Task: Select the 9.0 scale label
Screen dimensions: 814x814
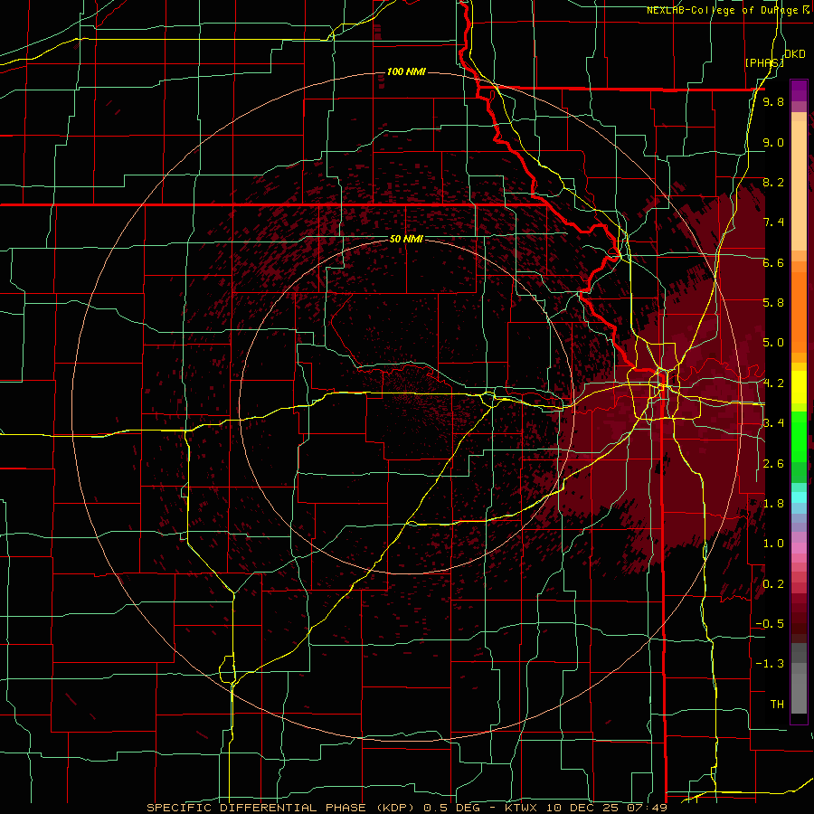Action: click(x=773, y=142)
